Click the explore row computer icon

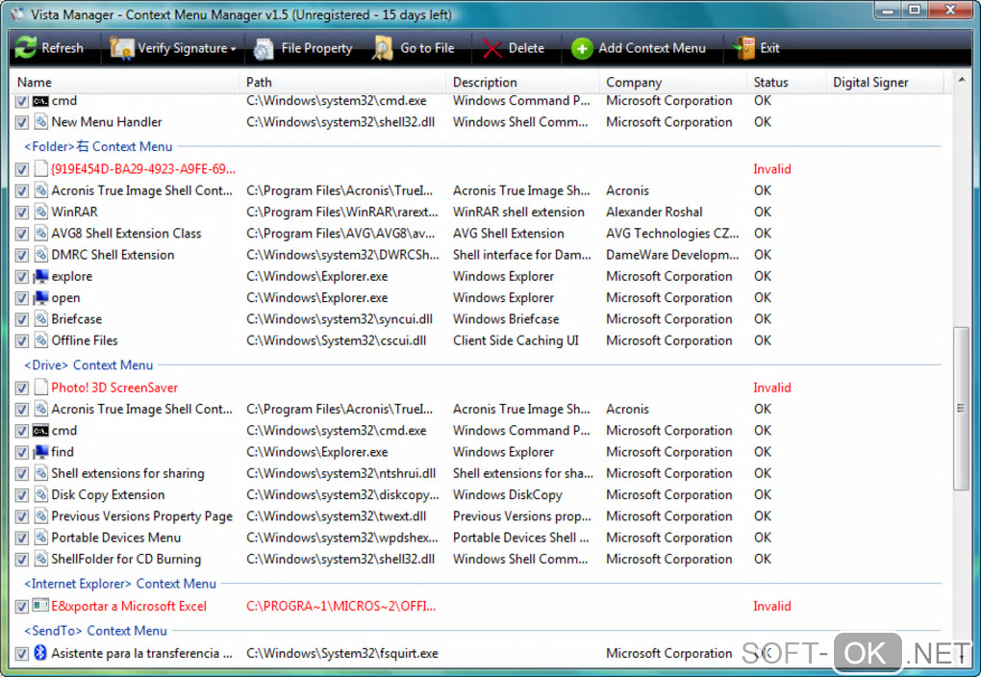point(41,276)
